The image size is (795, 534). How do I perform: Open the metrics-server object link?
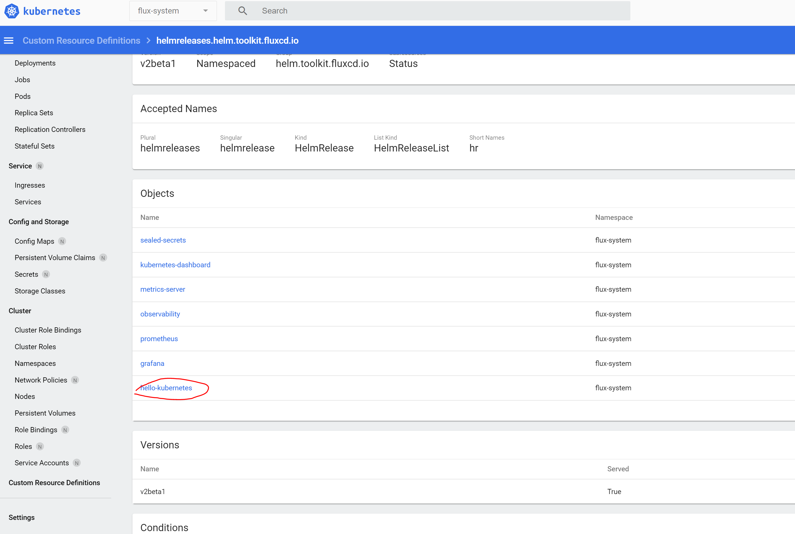click(163, 289)
